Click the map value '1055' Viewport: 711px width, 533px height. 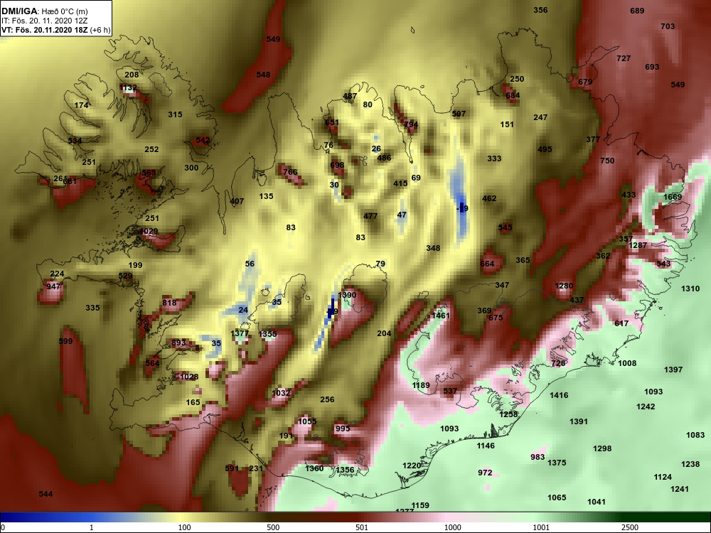pos(307,421)
